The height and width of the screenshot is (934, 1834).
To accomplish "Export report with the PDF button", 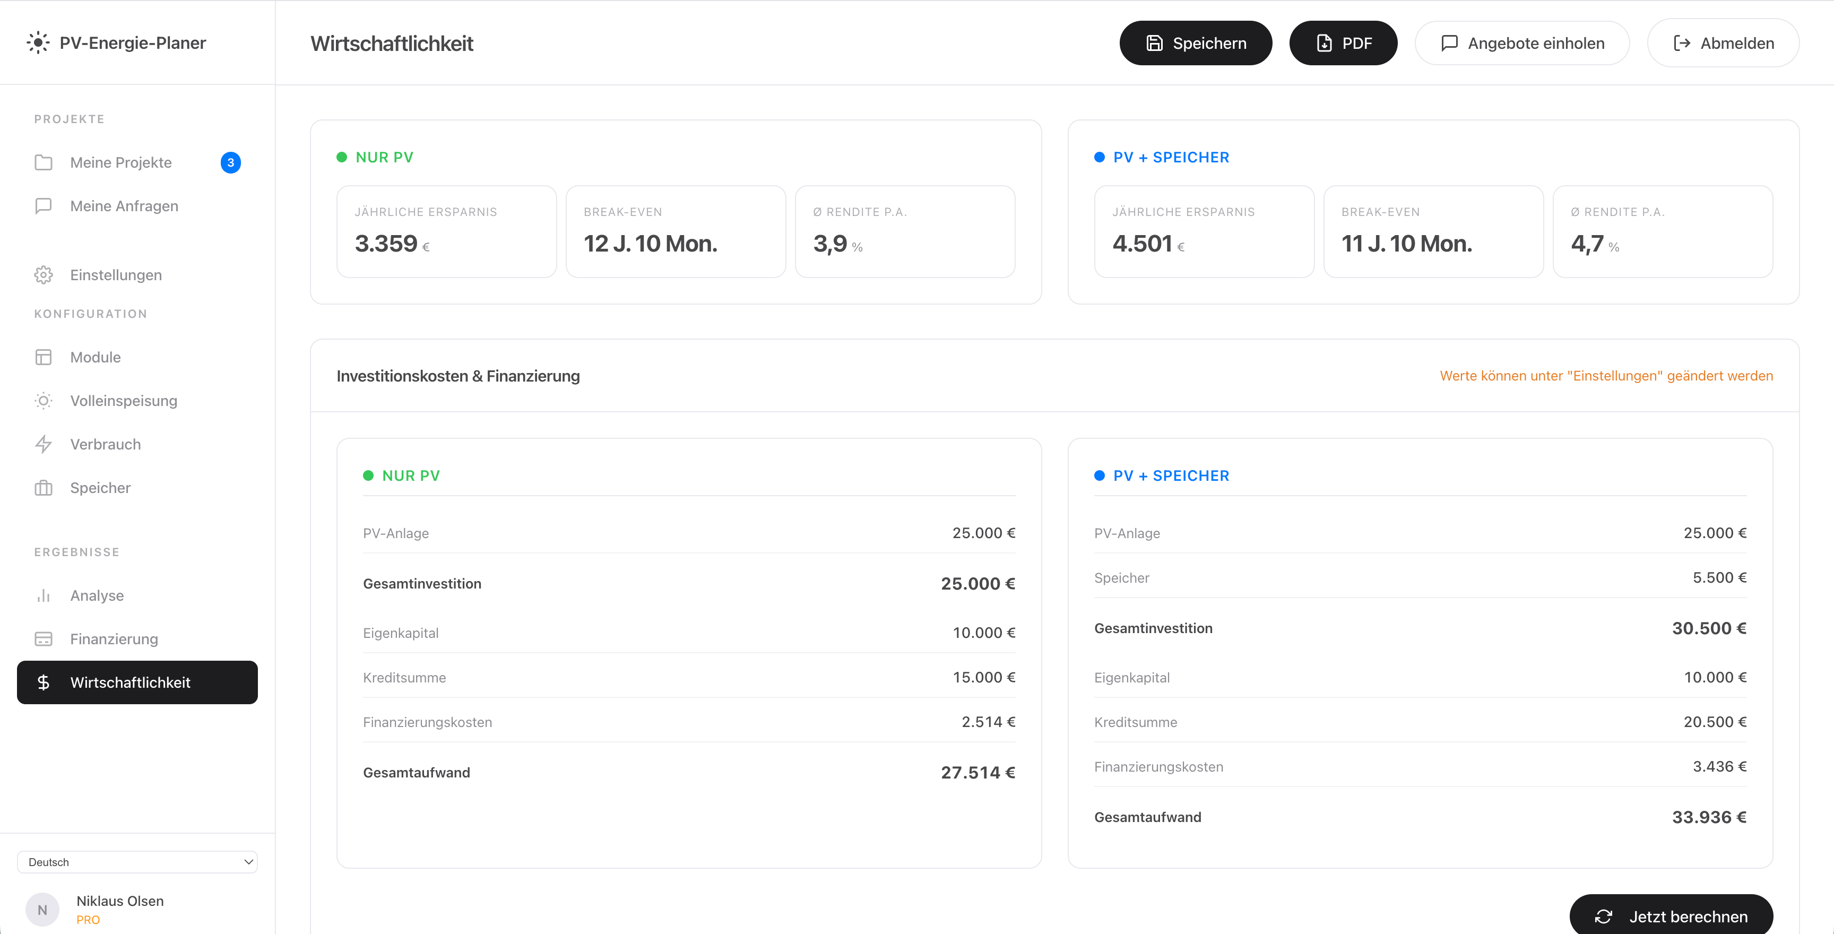I will pyautogui.click(x=1343, y=44).
